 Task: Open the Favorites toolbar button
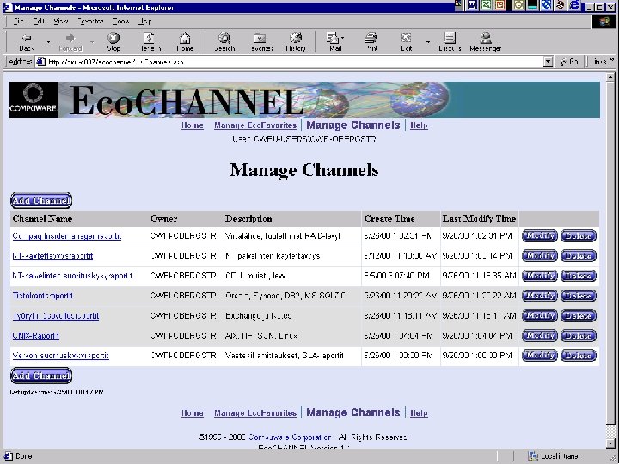(x=260, y=42)
